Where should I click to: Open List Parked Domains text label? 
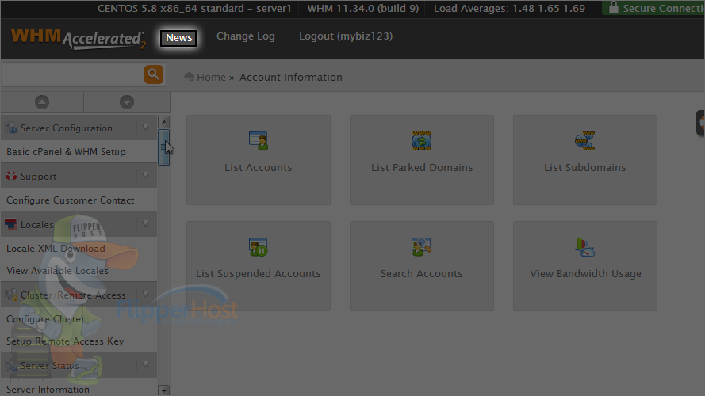coord(422,167)
